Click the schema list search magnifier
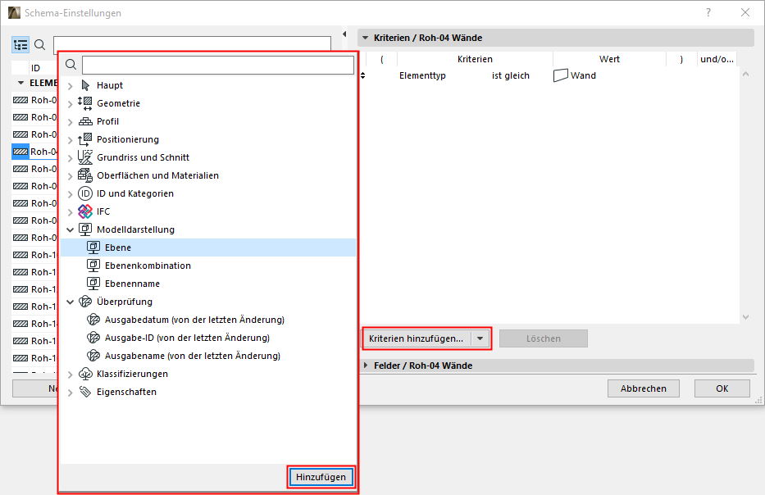The width and height of the screenshot is (765, 495). pos(40,45)
